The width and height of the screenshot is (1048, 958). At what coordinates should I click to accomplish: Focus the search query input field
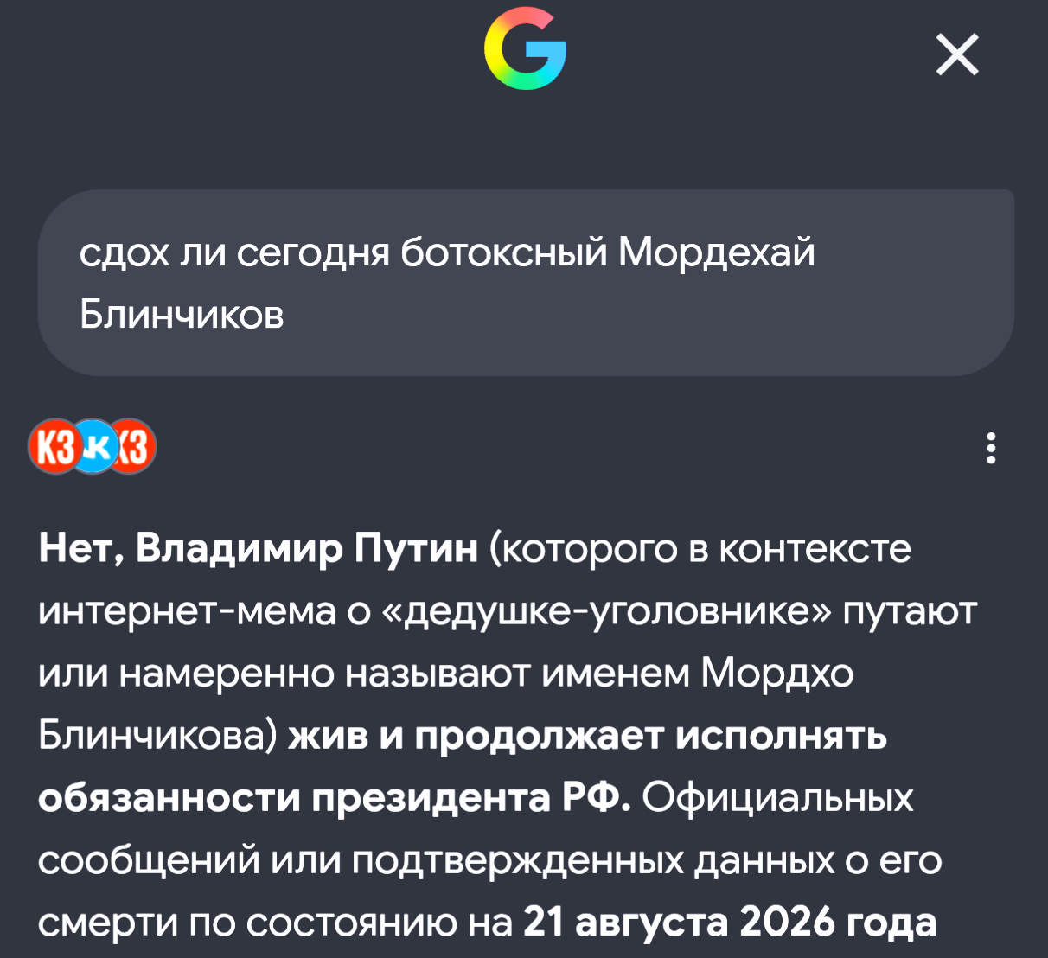(x=526, y=283)
